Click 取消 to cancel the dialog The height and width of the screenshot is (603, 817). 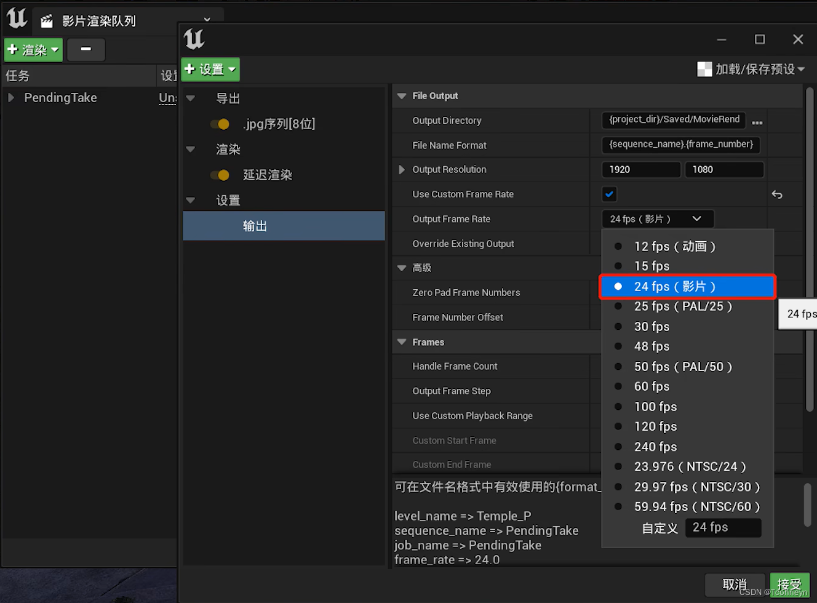coord(735,585)
